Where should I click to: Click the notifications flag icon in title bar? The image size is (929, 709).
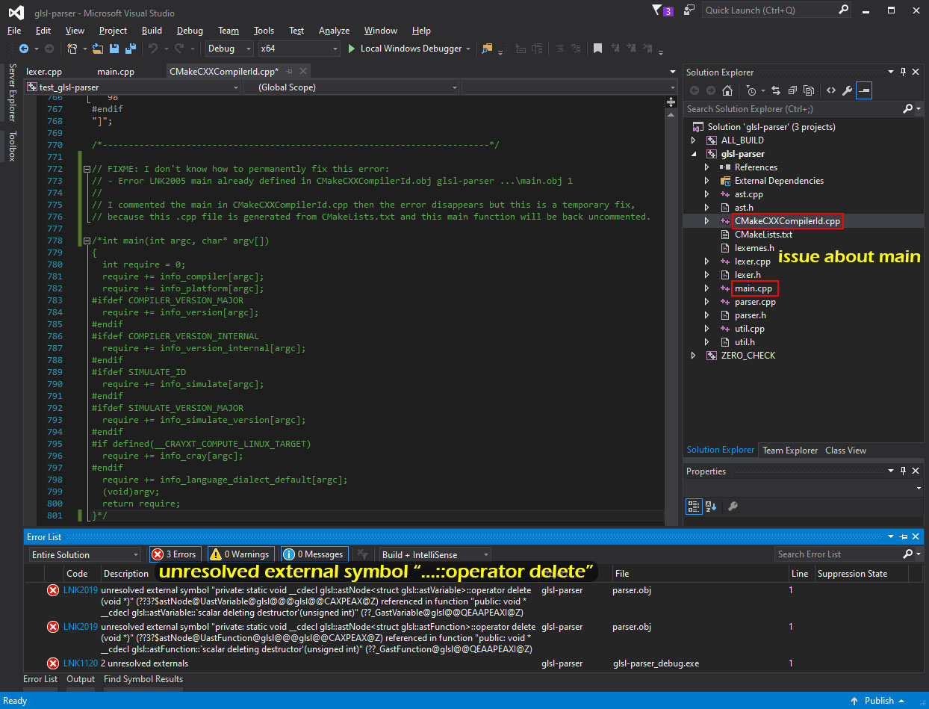click(657, 10)
